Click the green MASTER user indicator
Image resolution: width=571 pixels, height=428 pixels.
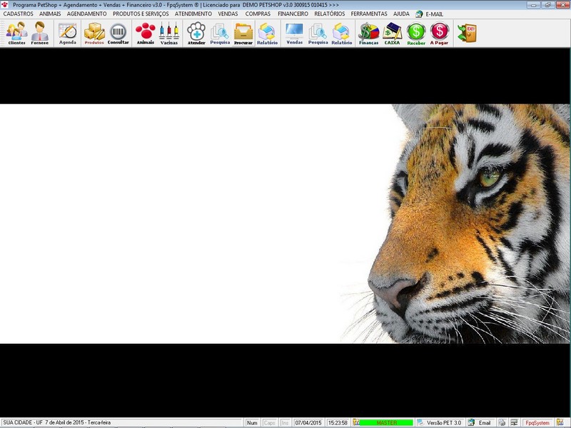point(386,423)
